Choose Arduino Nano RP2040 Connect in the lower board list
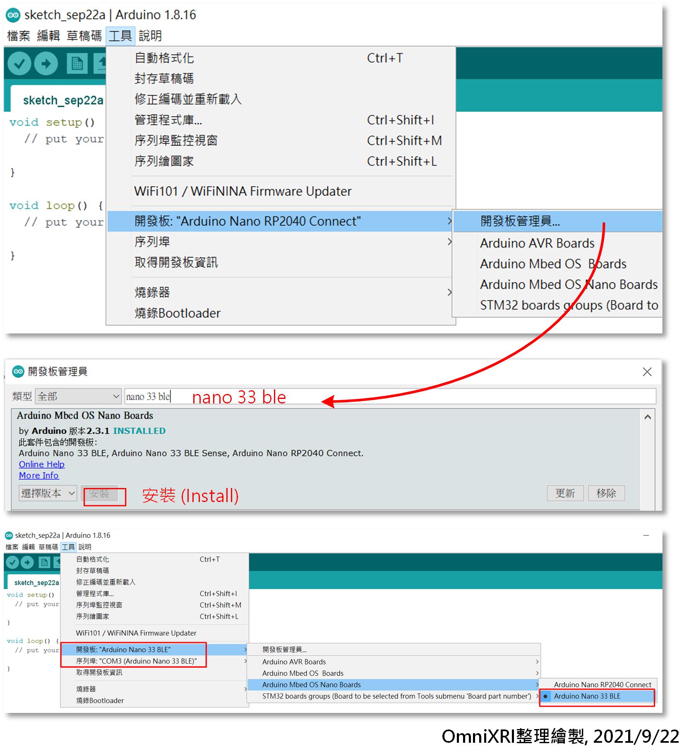Viewport: 689px width, 756px height. click(598, 685)
